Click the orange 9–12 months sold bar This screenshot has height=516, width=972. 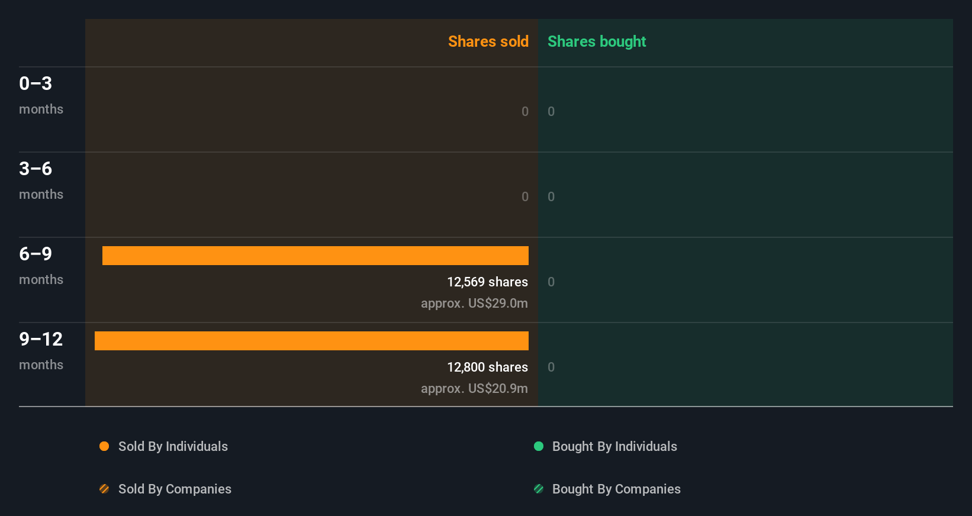(x=311, y=341)
